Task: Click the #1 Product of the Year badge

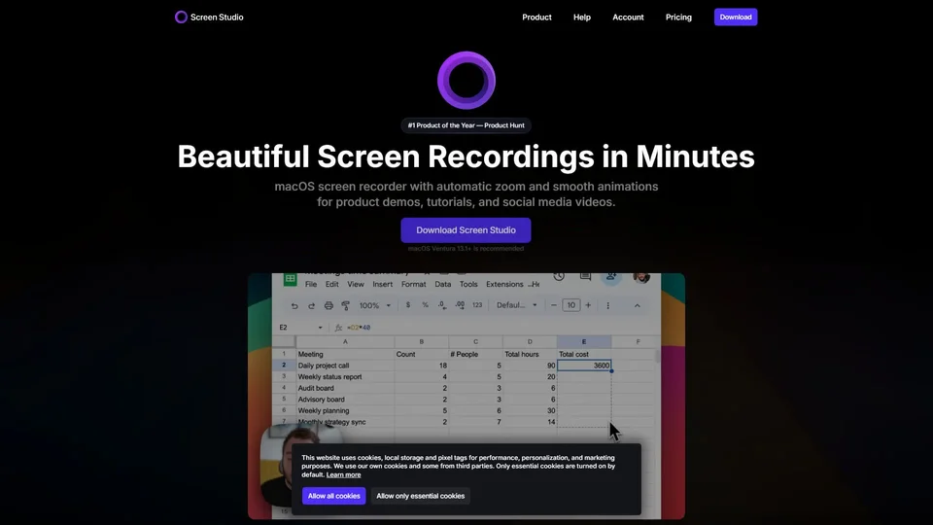Action: (x=466, y=125)
